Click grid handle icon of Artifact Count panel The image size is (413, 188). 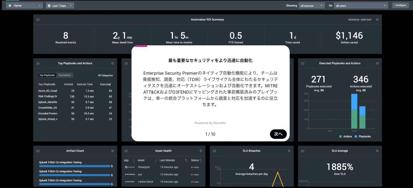(38, 151)
